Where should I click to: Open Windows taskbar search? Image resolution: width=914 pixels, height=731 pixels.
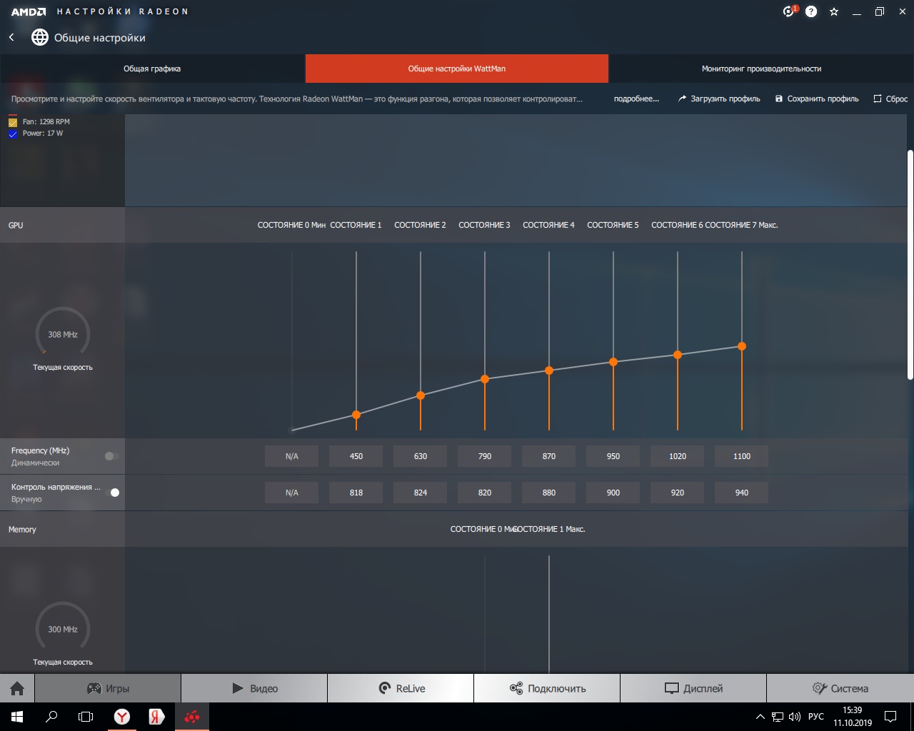click(x=51, y=717)
